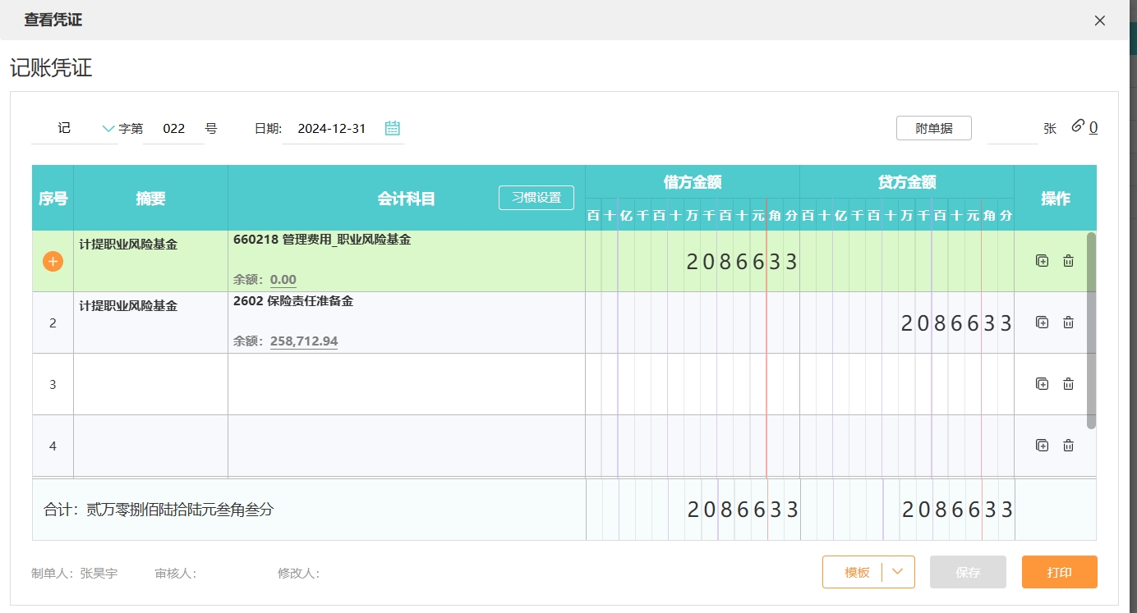Image resolution: width=1137 pixels, height=613 pixels.
Task: Click the 模板 template button
Action: [857, 572]
